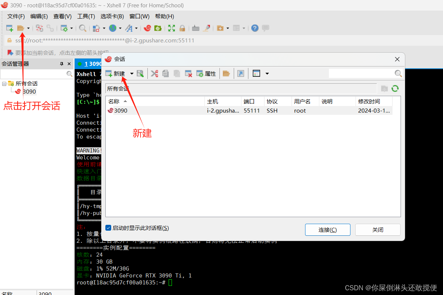Open the 工具(T) menu
Screen dimensions: 443x295
tap(86, 16)
